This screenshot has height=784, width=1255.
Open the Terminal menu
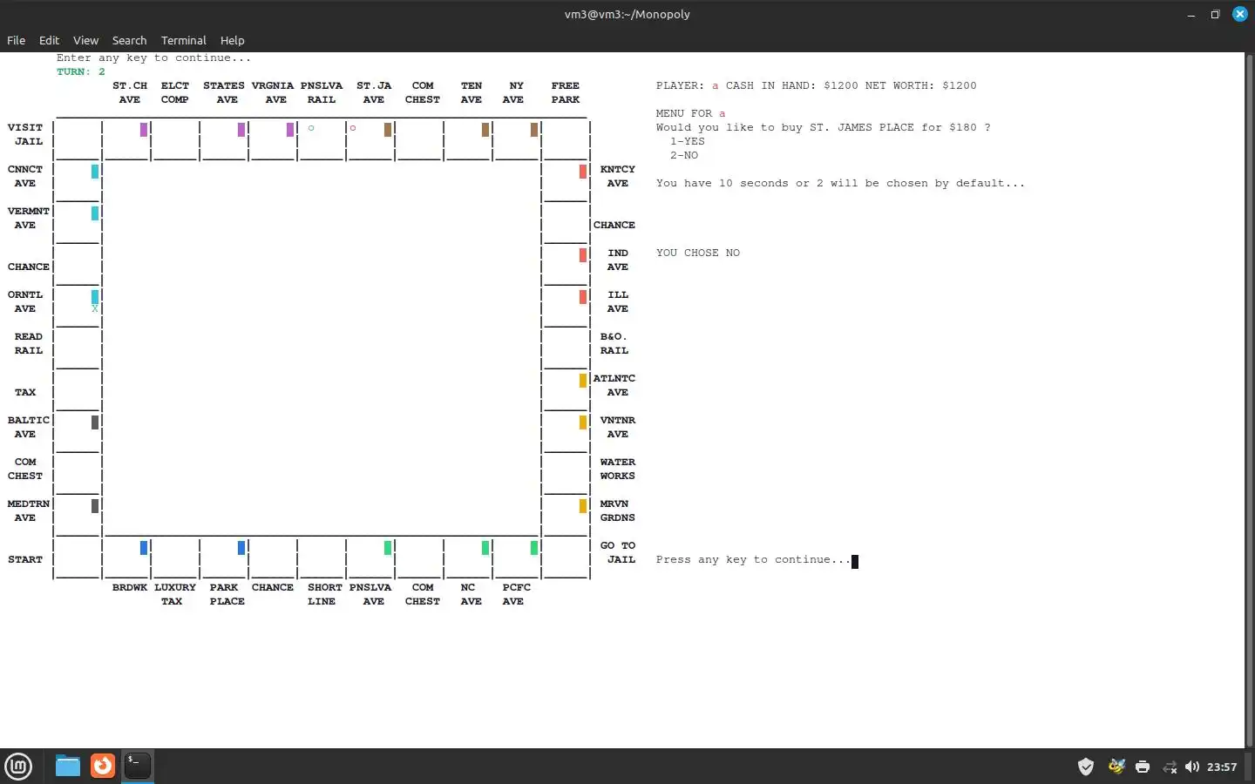pos(183,40)
